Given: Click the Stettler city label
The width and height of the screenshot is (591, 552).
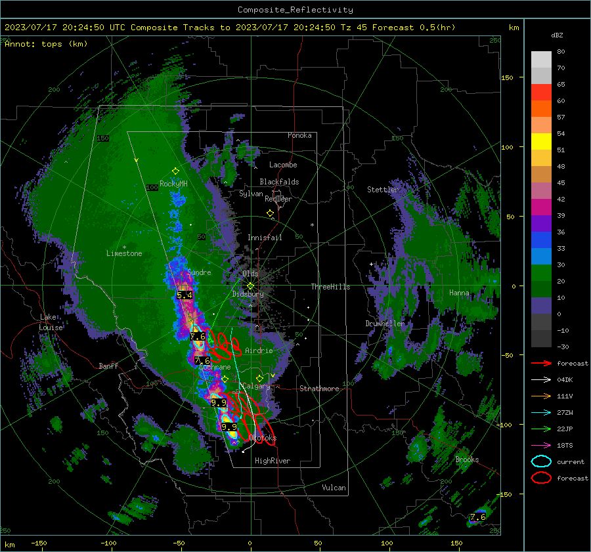Looking at the screenshot, I should (383, 190).
